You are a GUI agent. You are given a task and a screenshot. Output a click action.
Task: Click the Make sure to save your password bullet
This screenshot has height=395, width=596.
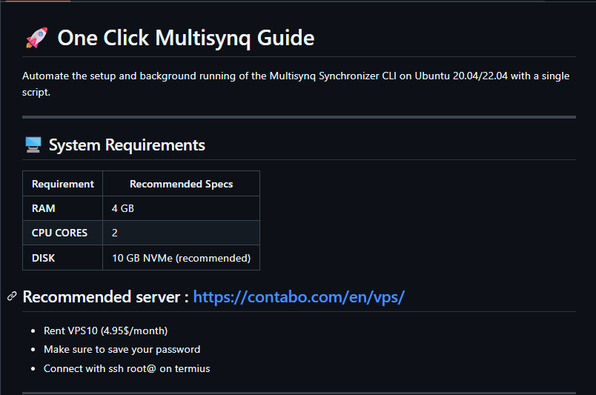[122, 349]
